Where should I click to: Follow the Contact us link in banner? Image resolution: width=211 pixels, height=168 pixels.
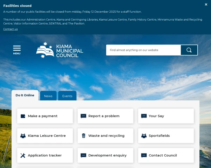(11, 29)
